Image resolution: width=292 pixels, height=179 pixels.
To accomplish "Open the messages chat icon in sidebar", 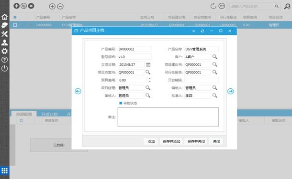I will [4, 25].
